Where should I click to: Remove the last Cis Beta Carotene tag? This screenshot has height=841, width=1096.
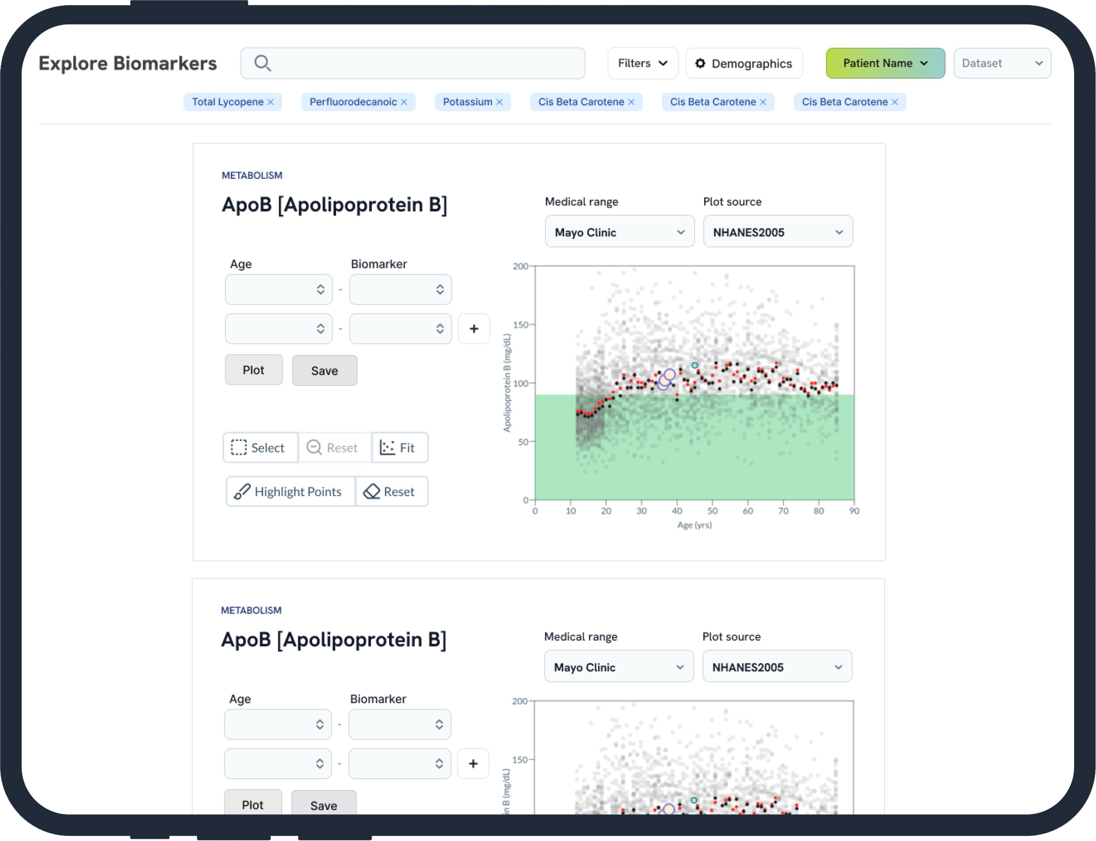(895, 102)
